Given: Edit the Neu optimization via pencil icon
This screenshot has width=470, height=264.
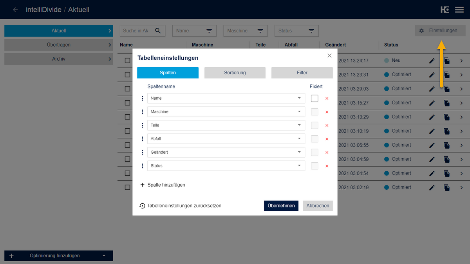Looking at the screenshot, I should 432,60.
